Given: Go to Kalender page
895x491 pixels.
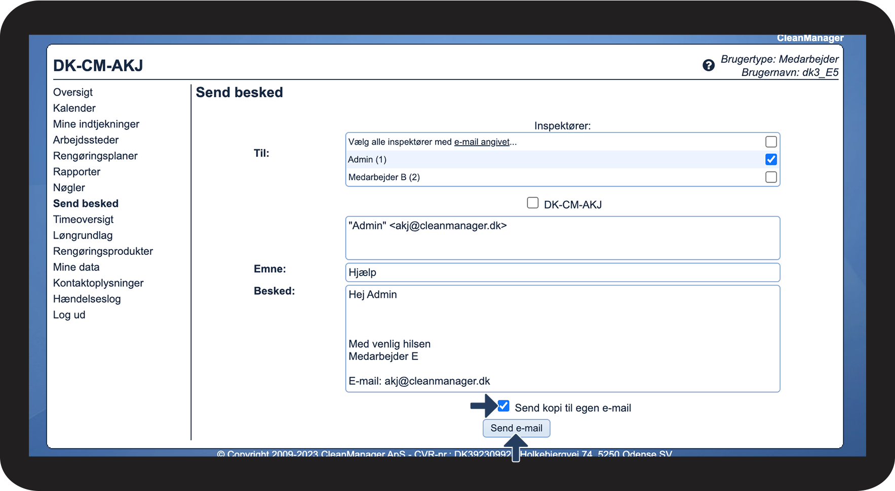Looking at the screenshot, I should coord(74,108).
